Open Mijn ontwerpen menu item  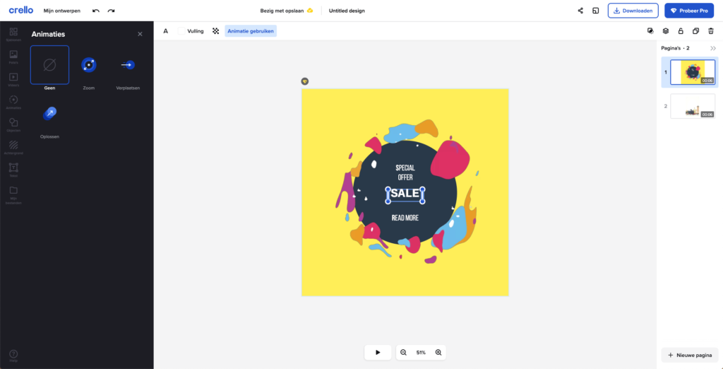click(x=64, y=11)
